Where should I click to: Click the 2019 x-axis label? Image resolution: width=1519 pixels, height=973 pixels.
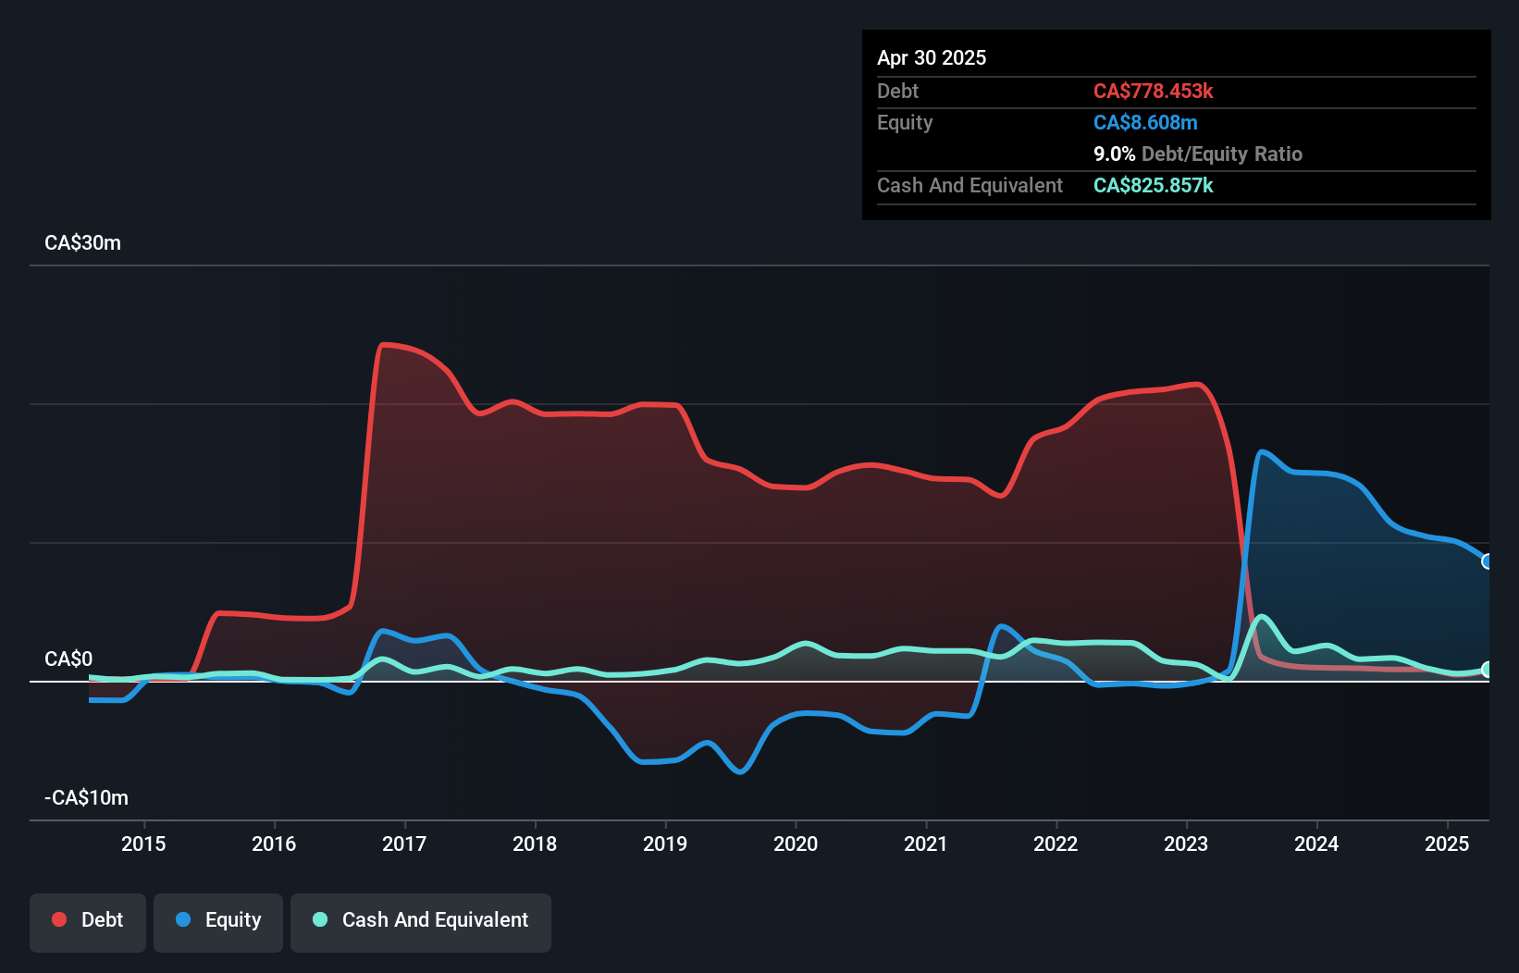[x=665, y=844]
